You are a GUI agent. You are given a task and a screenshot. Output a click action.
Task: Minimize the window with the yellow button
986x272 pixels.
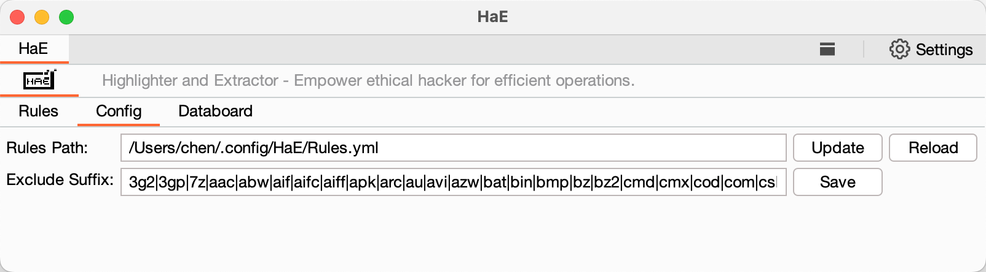[42, 17]
